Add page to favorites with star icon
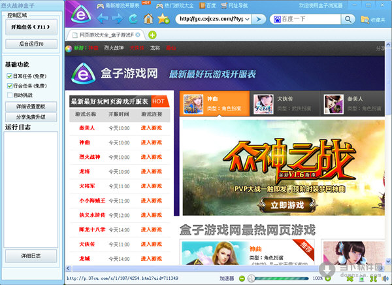Viewport: 392px width, 285px height. pyautogui.click(x=163, y=19)
